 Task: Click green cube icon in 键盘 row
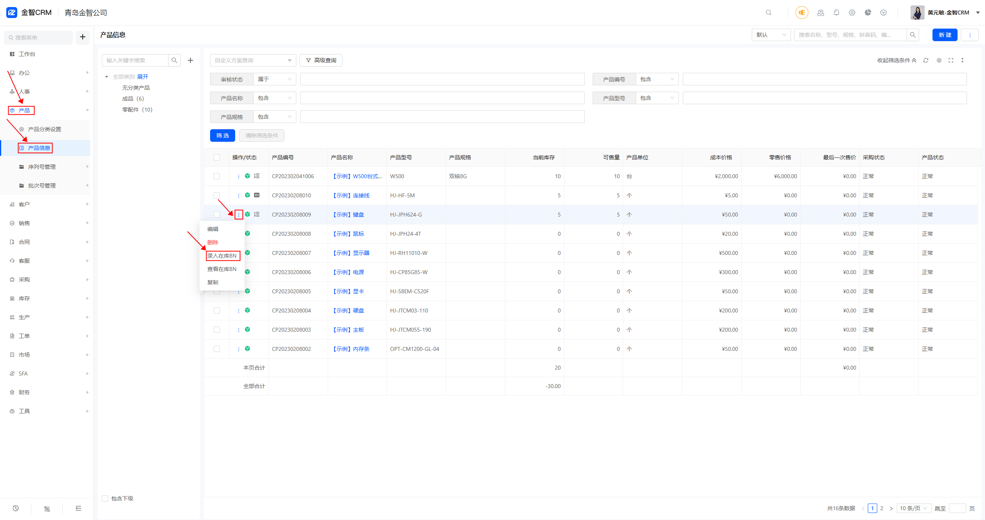[247, 214]
